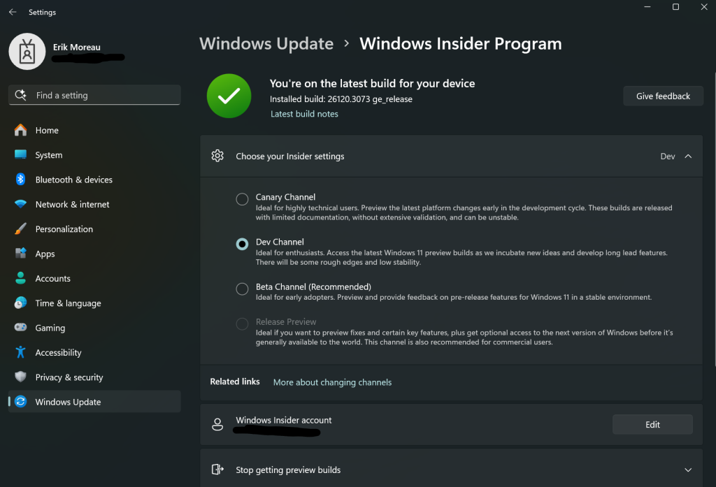Screen dimensions: 716x487
Task: Click the Personalization paintbrush icon
Action: point(20,229)
